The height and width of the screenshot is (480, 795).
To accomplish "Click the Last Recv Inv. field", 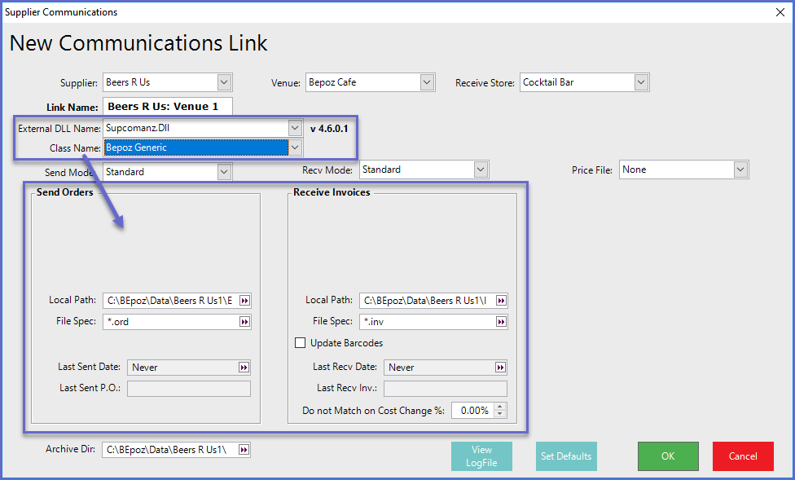I will tap(446, 389).
